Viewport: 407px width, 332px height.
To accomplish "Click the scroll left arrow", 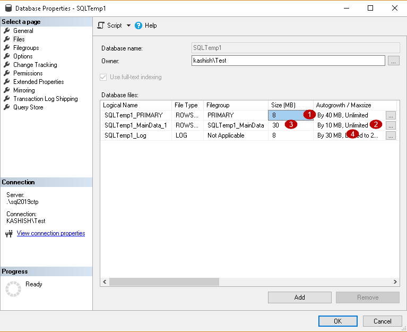I will click(x=105, y=282).
